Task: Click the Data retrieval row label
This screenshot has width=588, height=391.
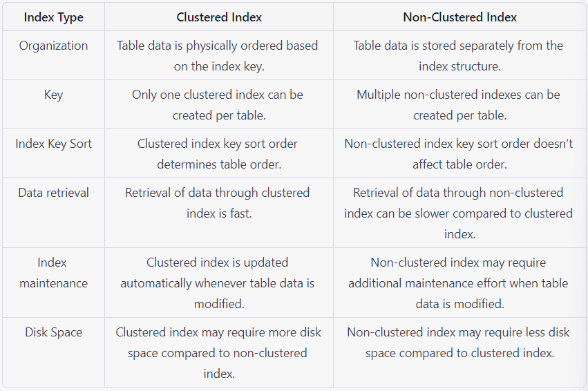Action: [x=54, y=193]
